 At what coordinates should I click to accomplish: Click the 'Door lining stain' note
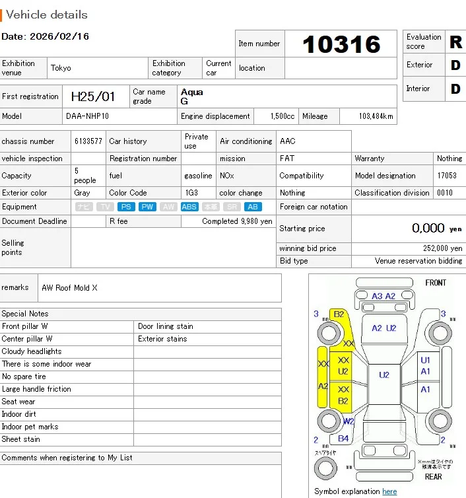(166, 326)
